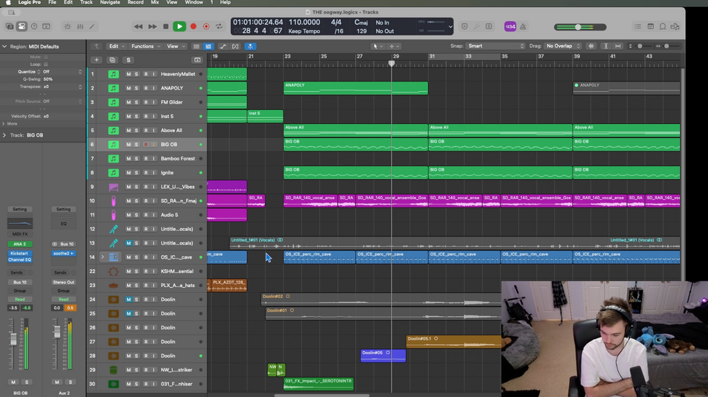Screen dimensions: 708x397
Task: Toggle the Inspector button
Action: [x=21, y=27]
